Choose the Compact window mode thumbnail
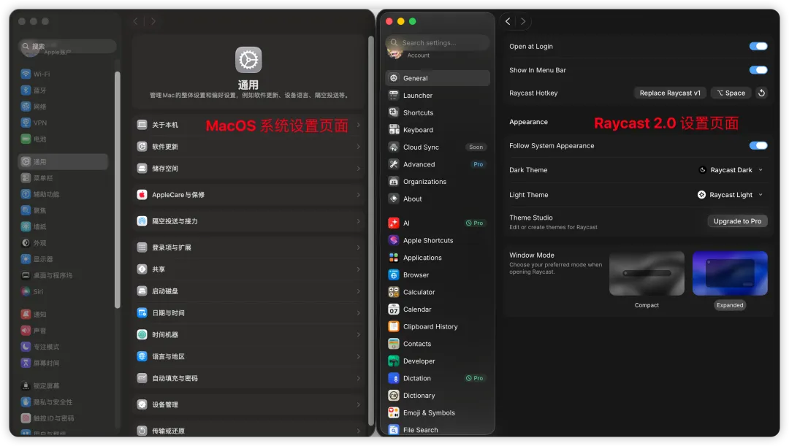 (x=647, y=274)
